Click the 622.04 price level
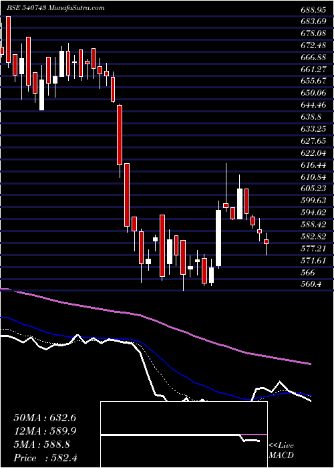The height and width of the screenshot is (468, 334). pyautogui.click(x=313, y=153)
